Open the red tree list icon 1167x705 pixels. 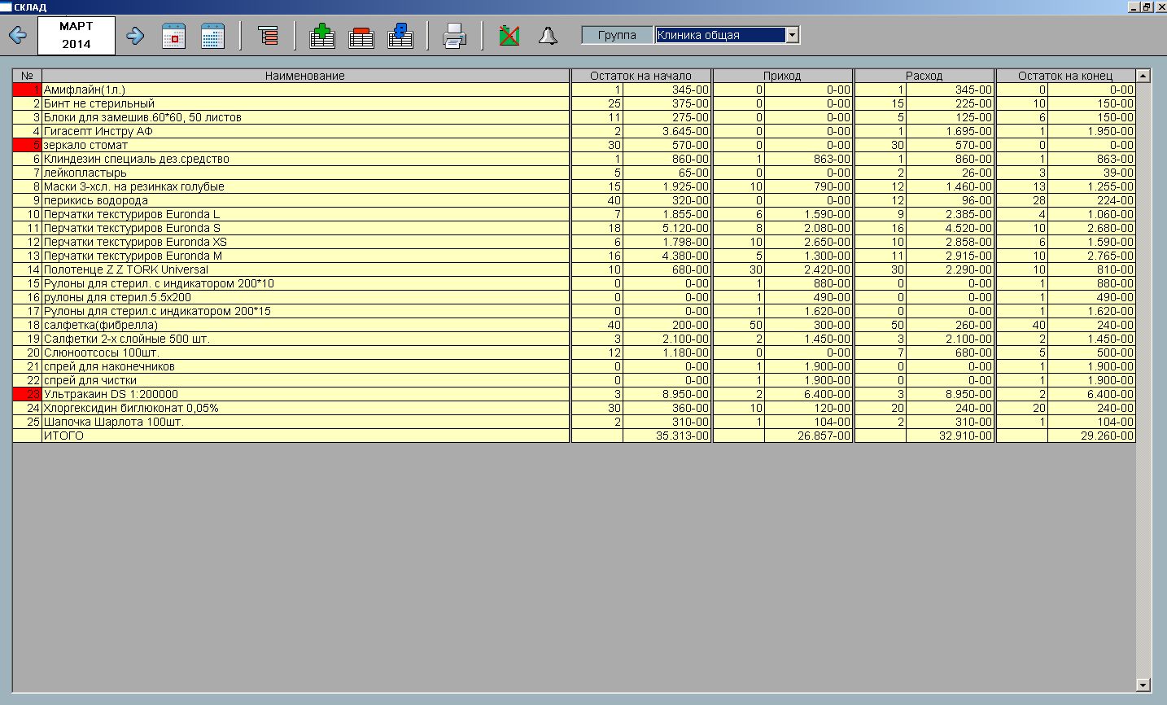(268, 36)
